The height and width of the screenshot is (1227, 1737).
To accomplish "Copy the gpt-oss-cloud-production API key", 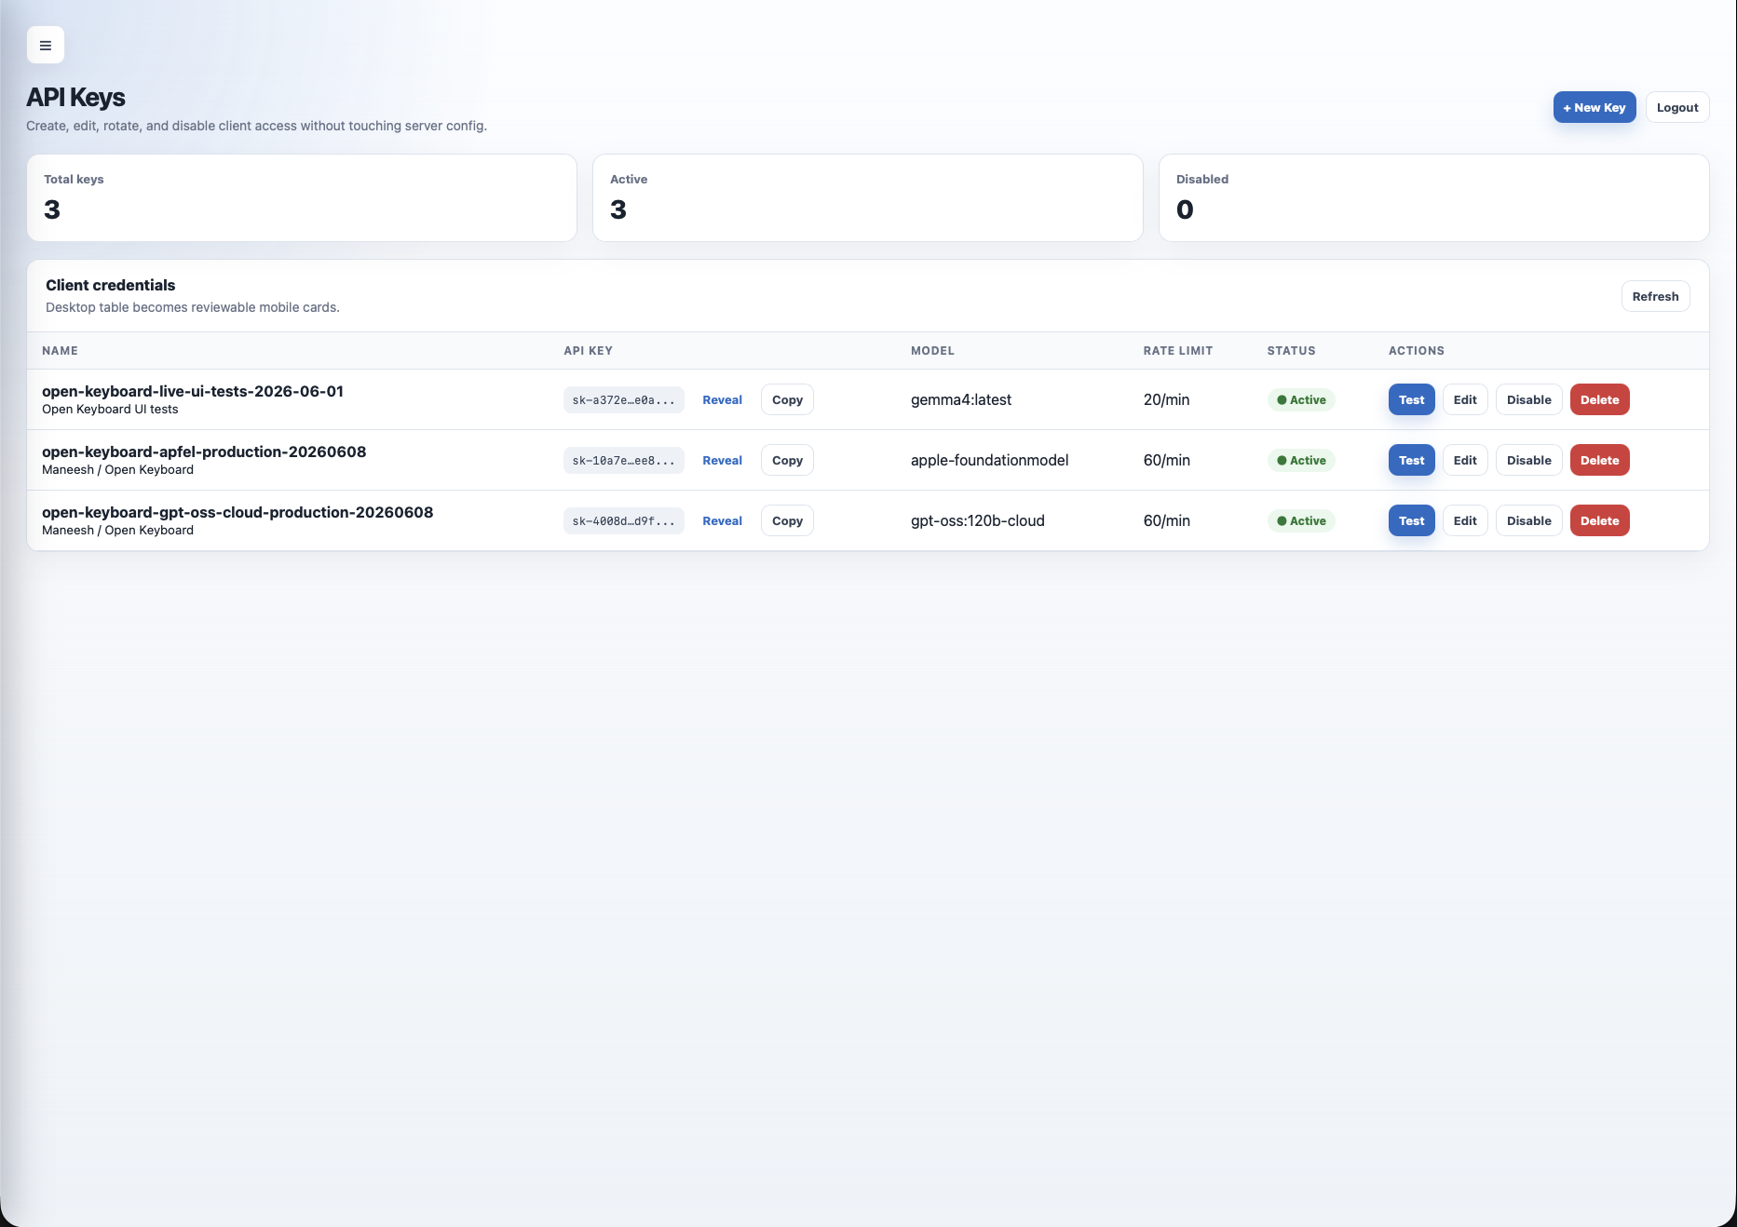I will (787, 520).
